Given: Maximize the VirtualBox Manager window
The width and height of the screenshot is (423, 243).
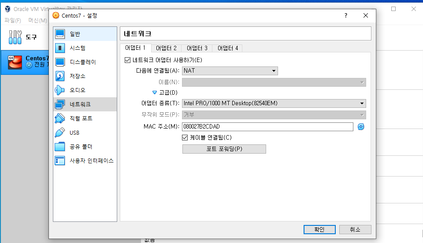Looking at the screenshot, I should click(x=393, y=9).
